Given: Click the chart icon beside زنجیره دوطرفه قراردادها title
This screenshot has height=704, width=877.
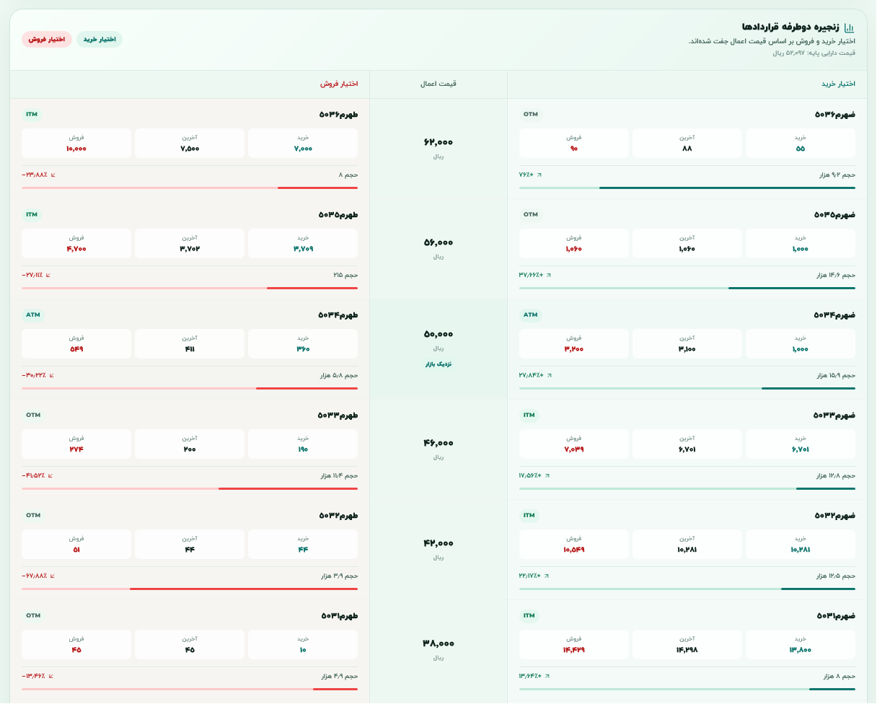Looking at the screenshot, I should (x=849, y=27).
